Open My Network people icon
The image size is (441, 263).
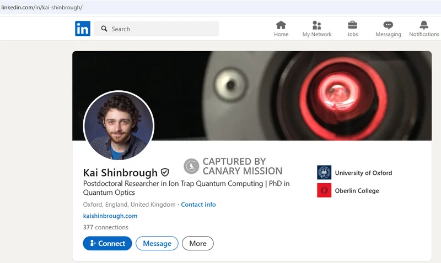point(316,25)
